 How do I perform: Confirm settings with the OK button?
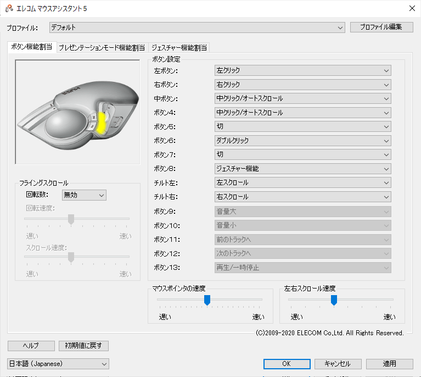click(x=287, y=364)
